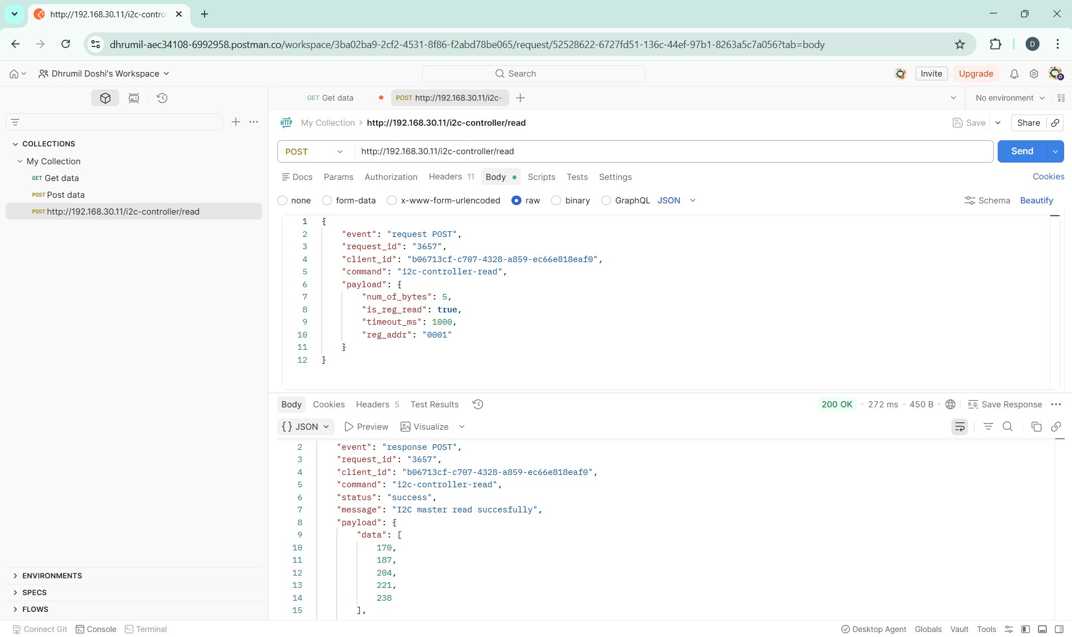Beautify the JSON request body
The height and width of the screenshot is (637, 1072).
click(1037, 200)
